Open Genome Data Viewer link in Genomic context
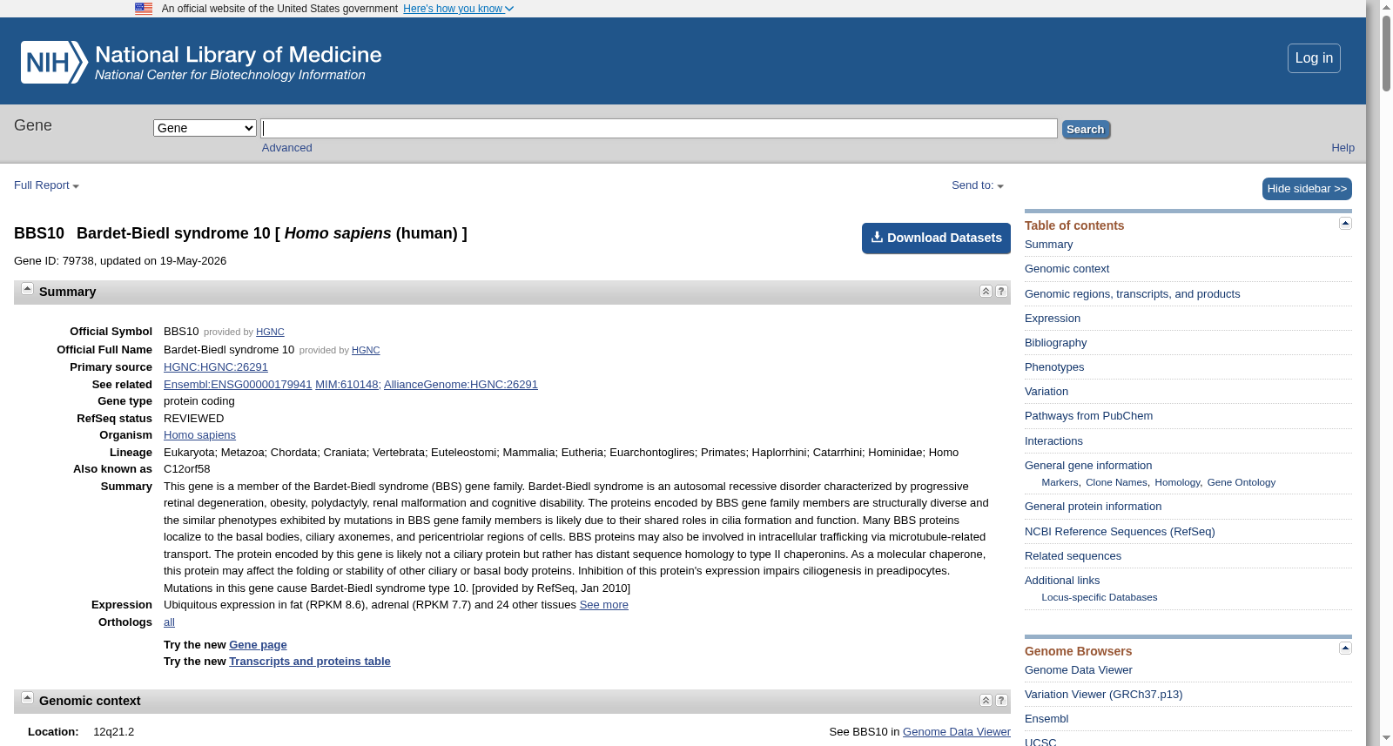 tap(957, 732)
